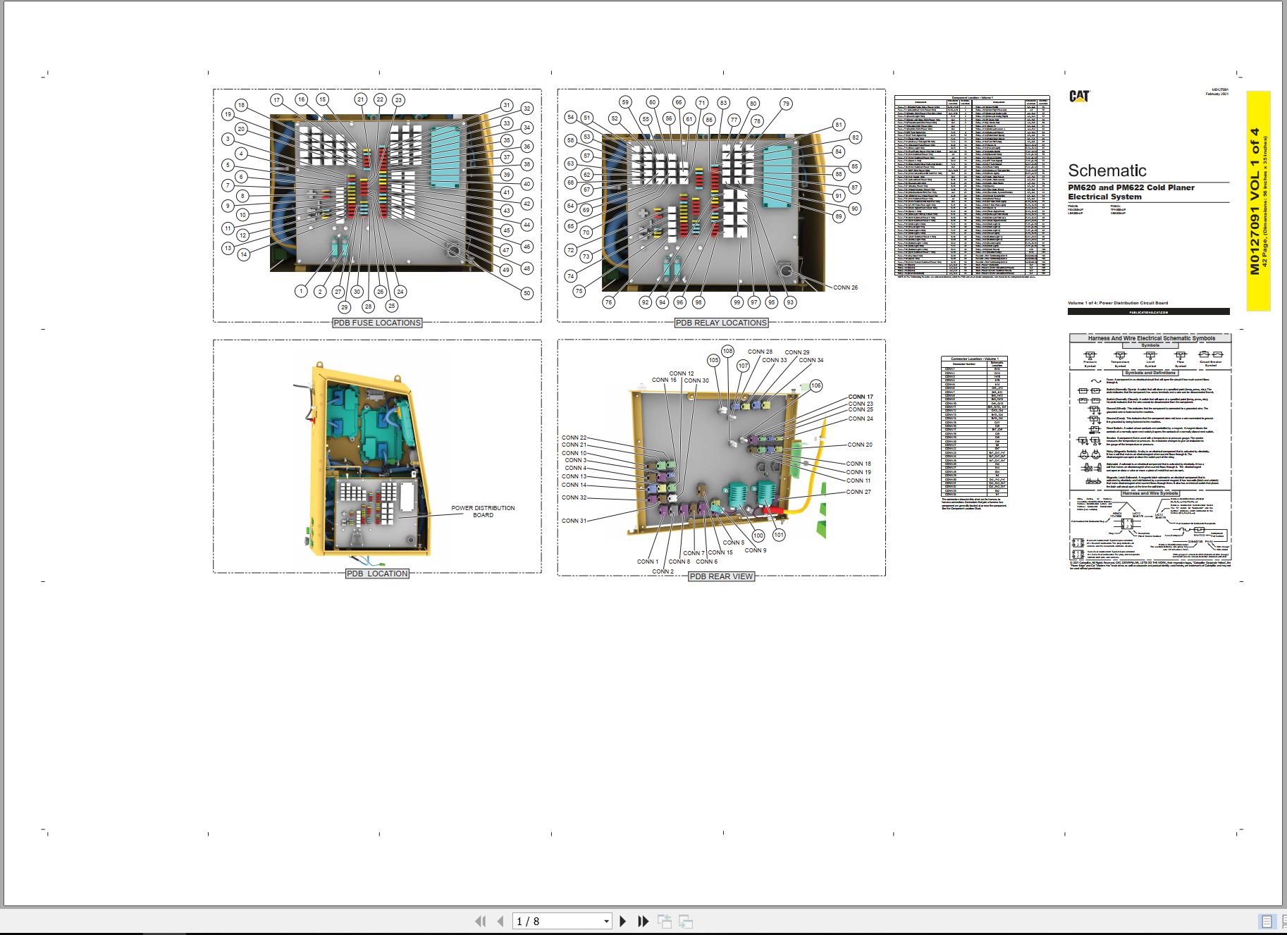Click callout 18 in fuse locations
Screen dimensions: 1287x935
(241, 105)
